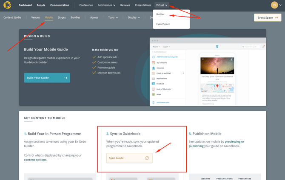This screenshot has width=285, height=180.
Task: Open the user avatar in top right
Action: coord(275,5)
